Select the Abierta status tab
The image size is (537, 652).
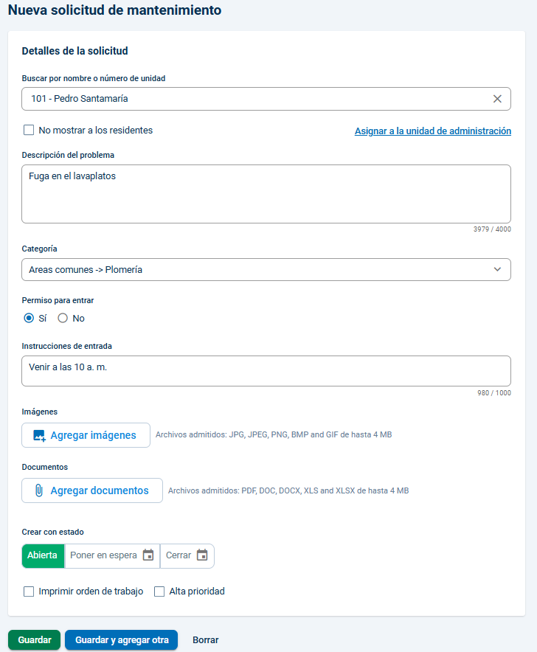coord(43,555)
